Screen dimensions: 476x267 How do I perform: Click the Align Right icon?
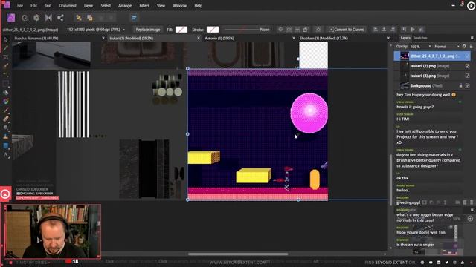393,30
